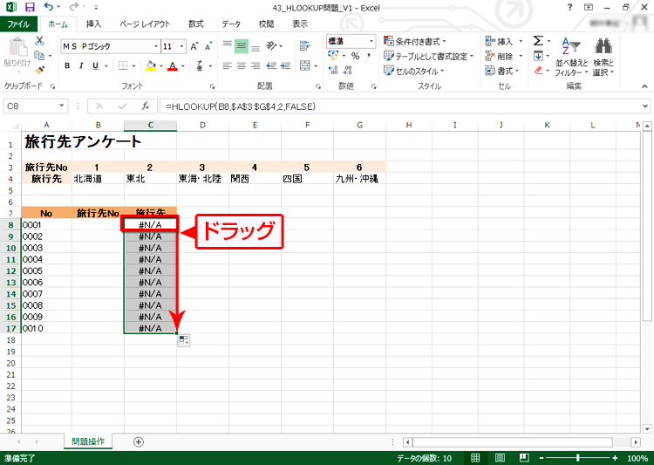Click zoom in plus button
Screen dimensions: 654x465
point(615,458)
